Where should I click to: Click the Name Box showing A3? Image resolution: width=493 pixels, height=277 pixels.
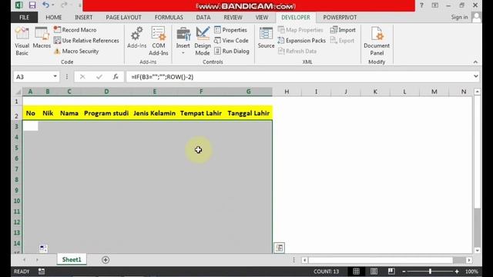pyautogui.click(x=32, y=77)
